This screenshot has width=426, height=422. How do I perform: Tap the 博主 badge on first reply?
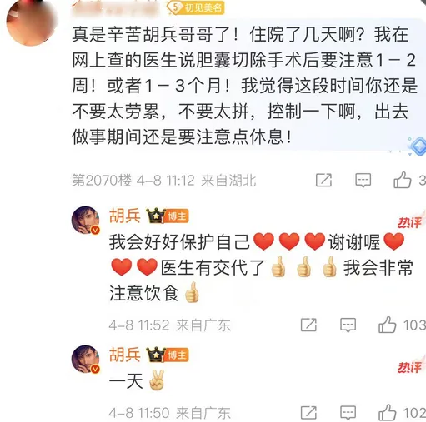point(177,216)
